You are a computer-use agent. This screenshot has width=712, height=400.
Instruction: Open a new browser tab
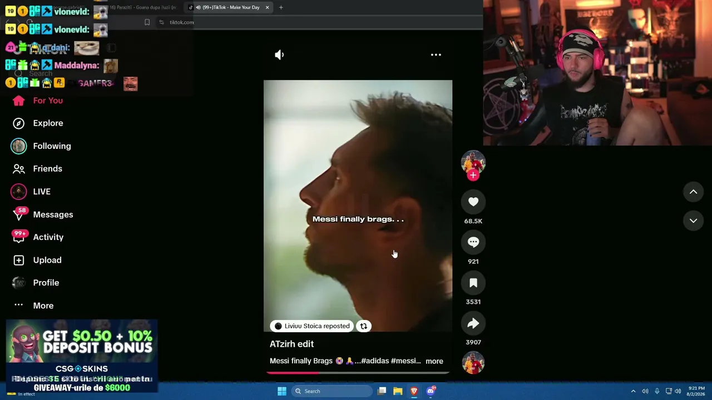[281, 7]
